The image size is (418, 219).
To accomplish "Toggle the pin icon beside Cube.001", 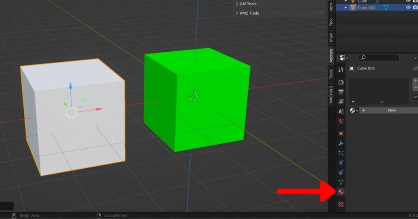I will 415,68.
